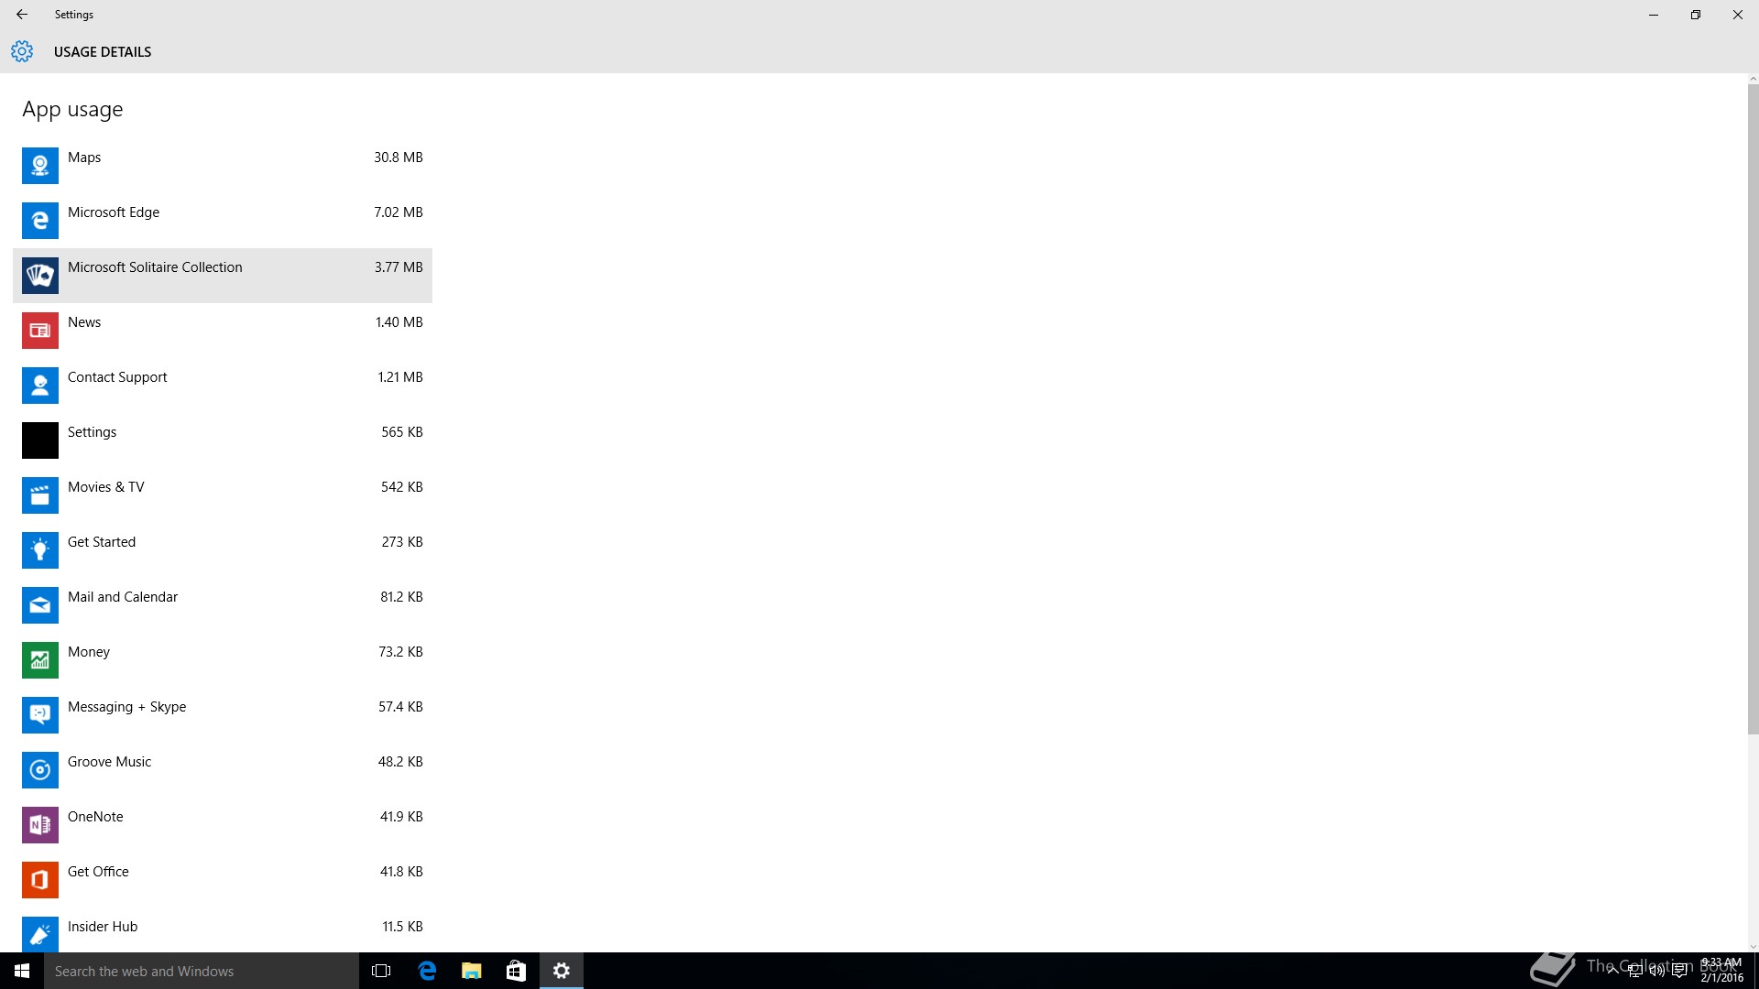Viewport: 1759px width, 989px height.
Task: Select the Movies & TV label
Action: tap(106, 487)
